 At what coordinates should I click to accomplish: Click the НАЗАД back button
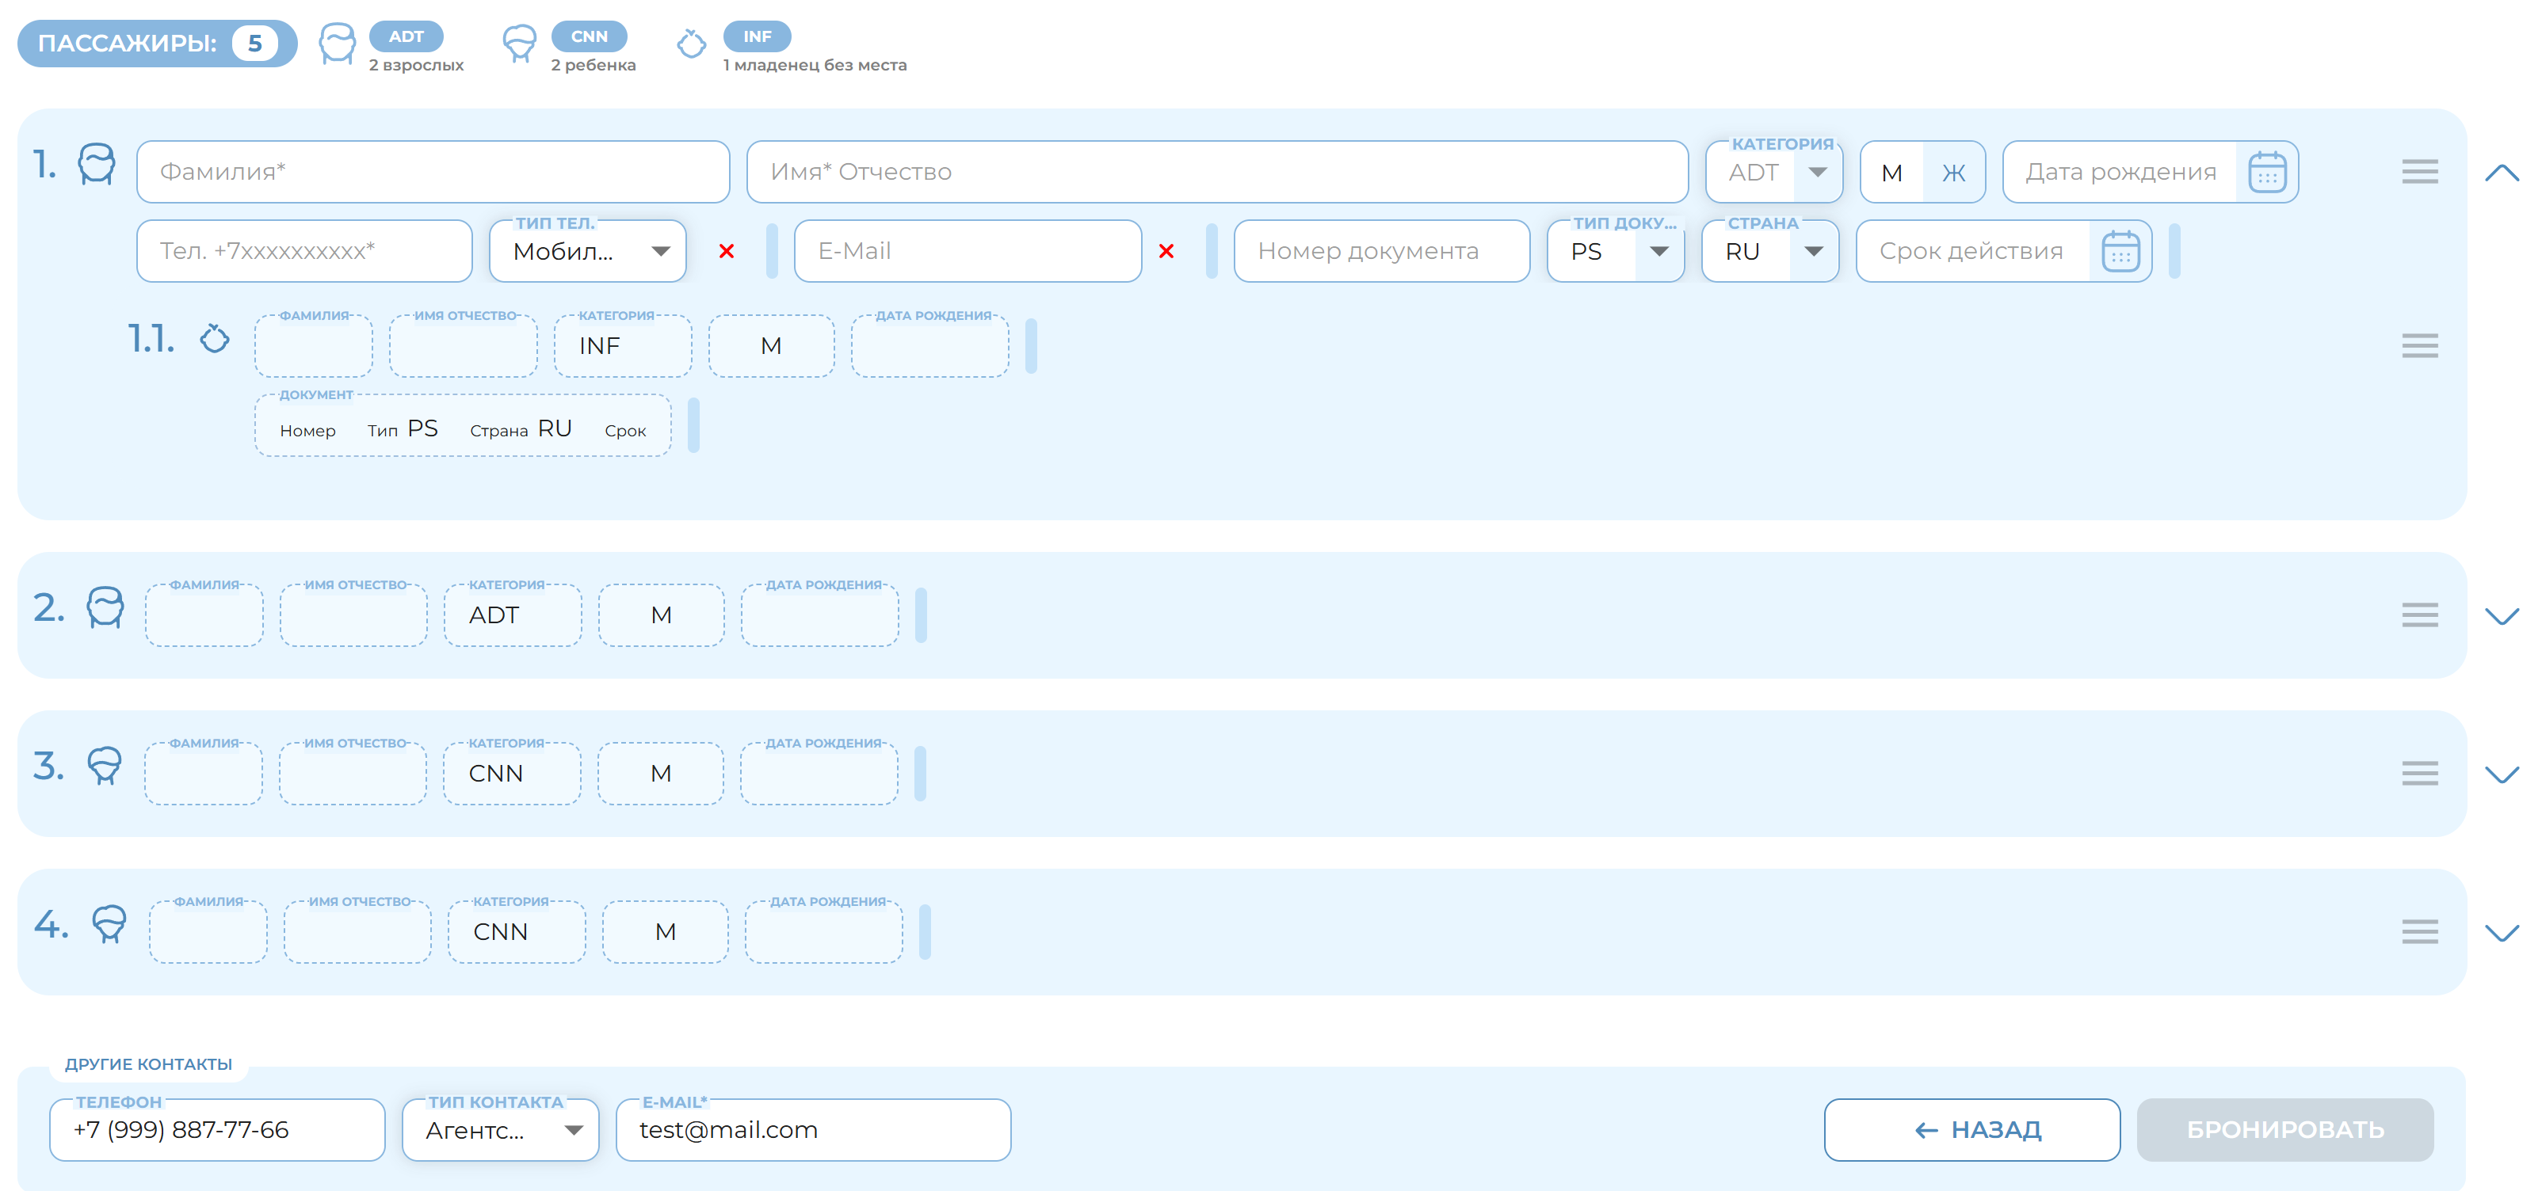pyautogui.click(x=1971, y=1130)
